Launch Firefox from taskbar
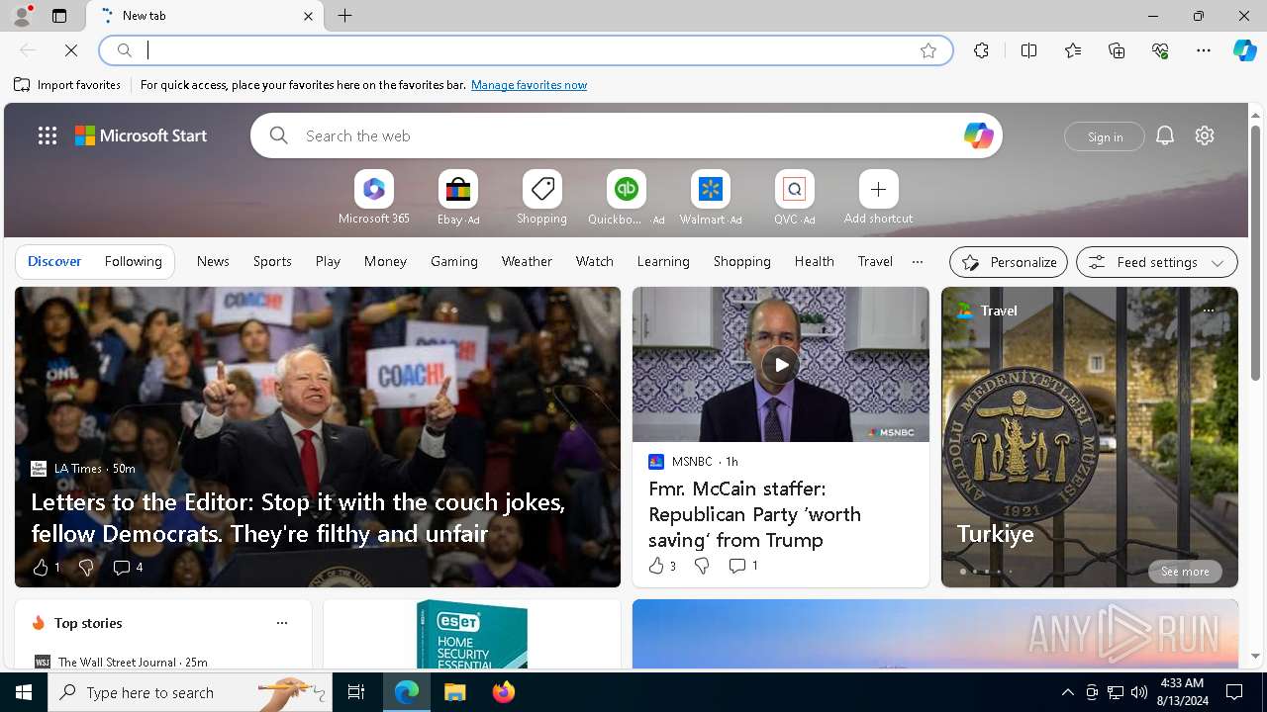1267x712 pixels. [504, 692]
